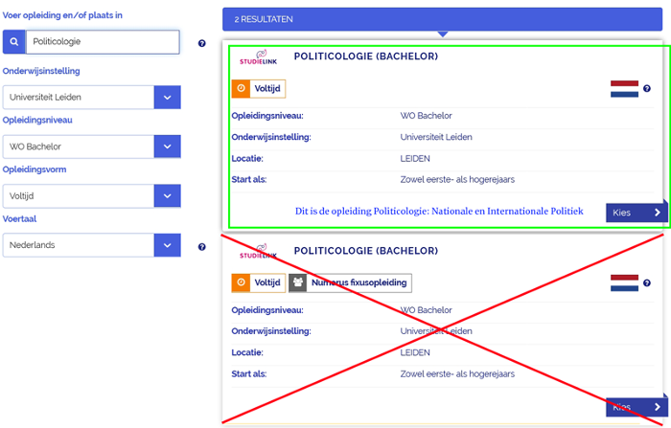Viewport: 671px width, 428px height.
Task: Click Studielink logo in first result
Action: (x=259, y=57)
